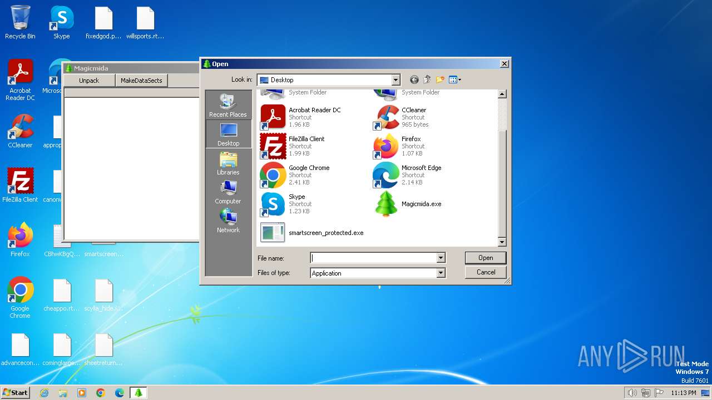Open the Recycle Bin desktop icon
712x400 pixels.
coord(20,22)
